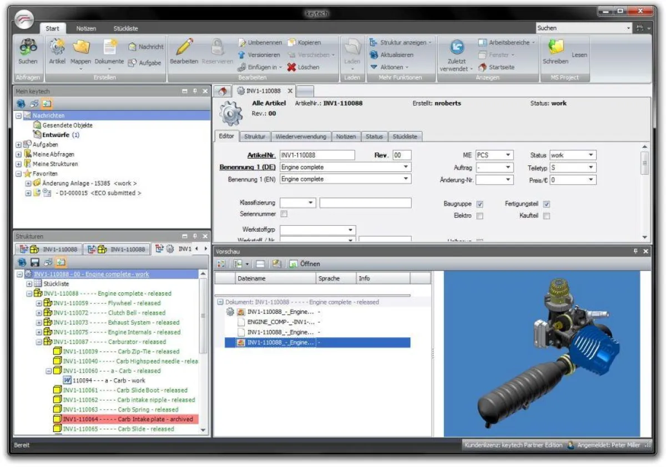Open the Zuletzt verwendet icon
Viewport: 666px width, 467px height.
tap(457, 47)
